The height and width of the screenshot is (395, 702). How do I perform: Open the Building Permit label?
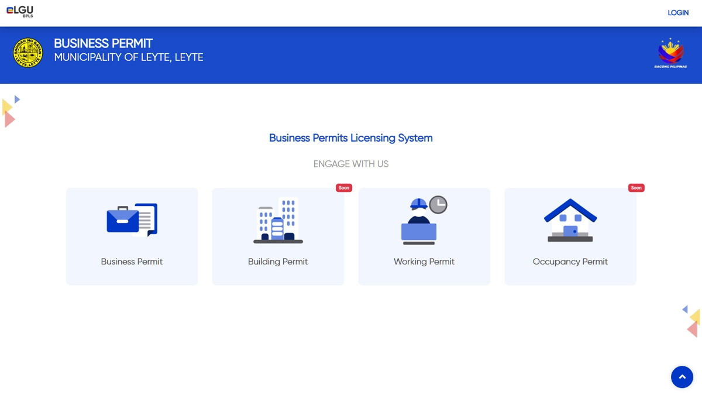coord(278,262)
